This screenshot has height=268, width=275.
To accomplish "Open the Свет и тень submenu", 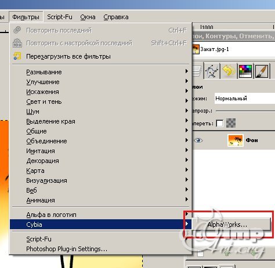I will (100, 102).
